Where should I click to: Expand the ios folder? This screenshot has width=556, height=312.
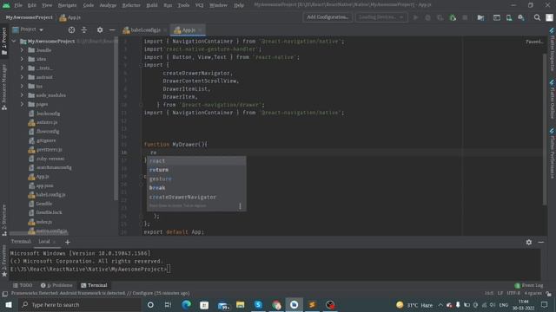pyautogui.click(x=22, y=86)
